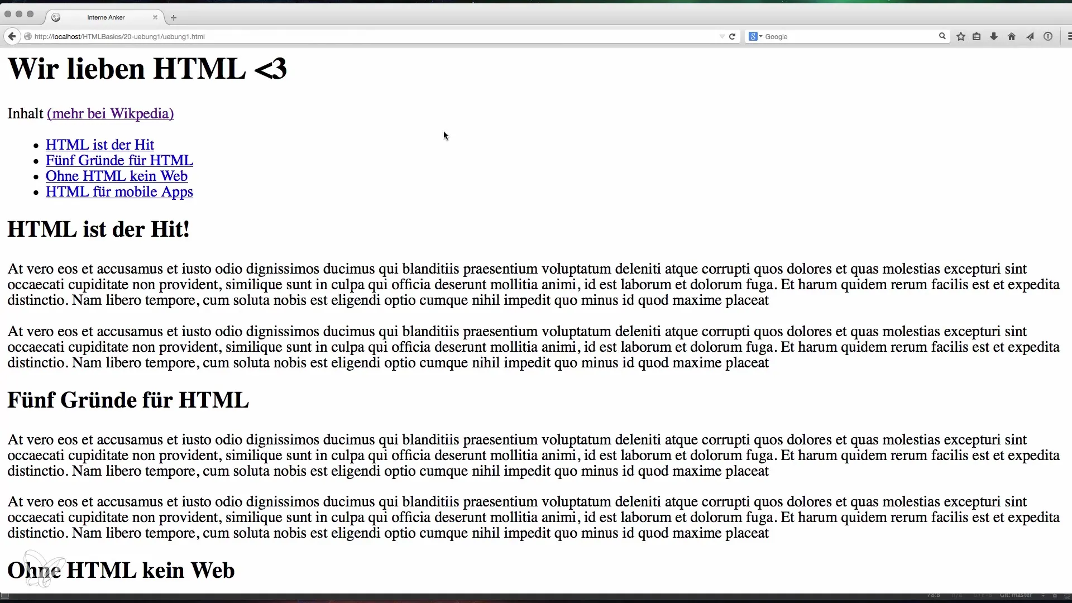Close the Interne Anker tab
This screenshot has width=1072, height=603.
point(155,17)
